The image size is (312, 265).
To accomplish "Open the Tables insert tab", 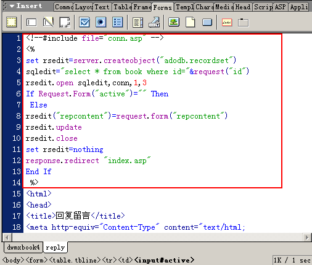I will (x=122, y=7).
